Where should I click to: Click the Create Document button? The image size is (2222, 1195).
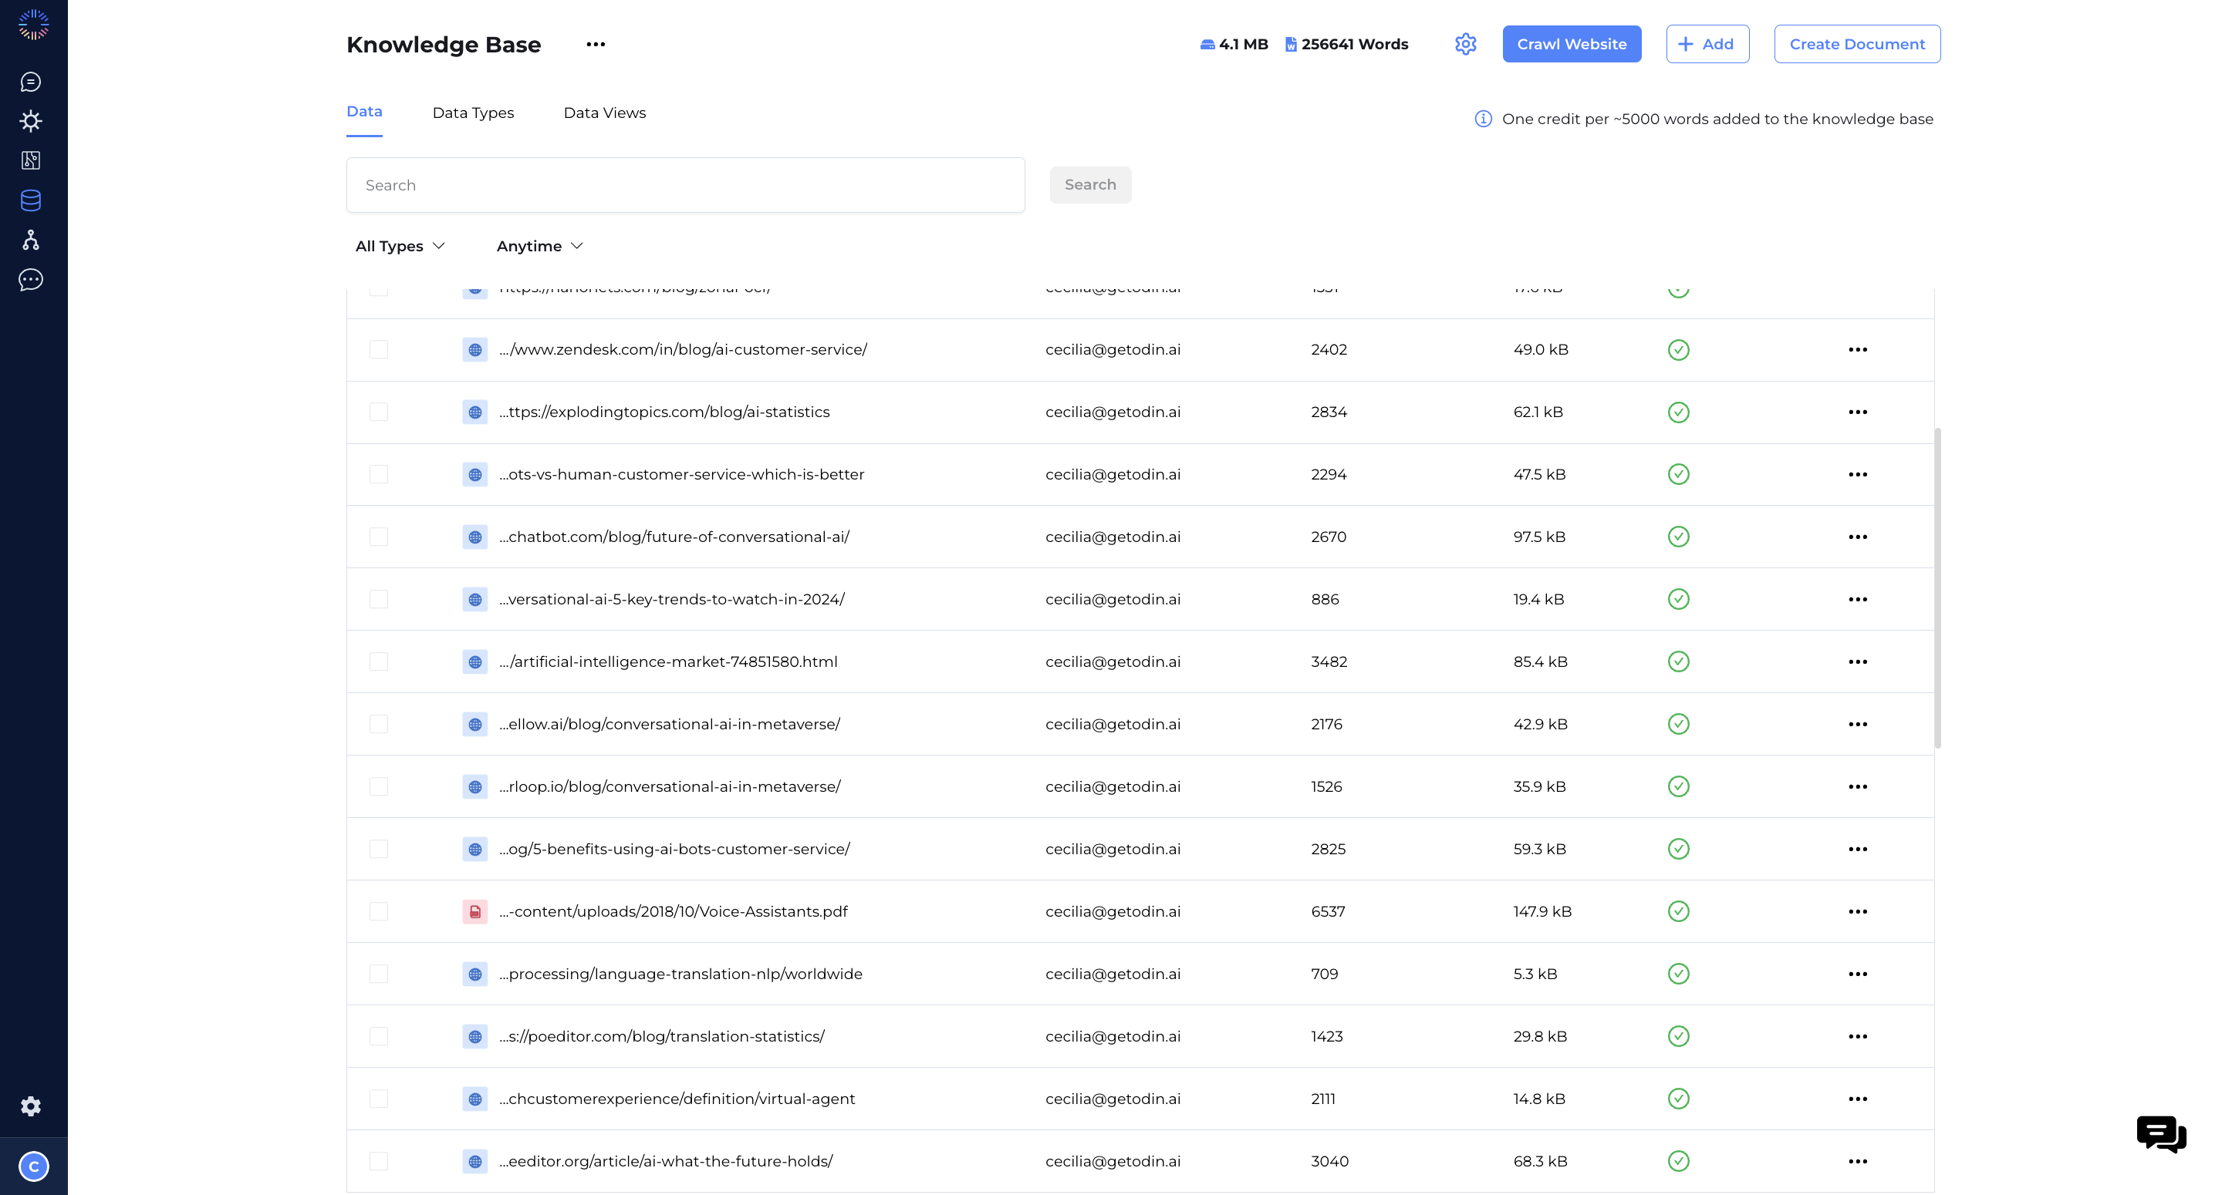coord(1857,44)
